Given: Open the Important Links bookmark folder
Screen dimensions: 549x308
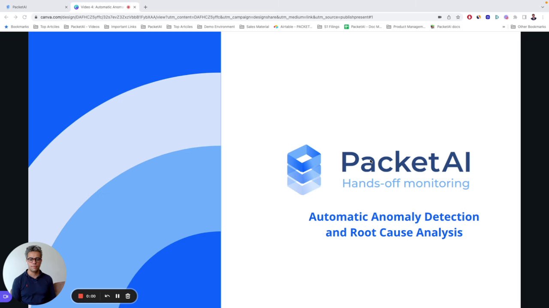Looking at the screenshot, I should (120, 27).
